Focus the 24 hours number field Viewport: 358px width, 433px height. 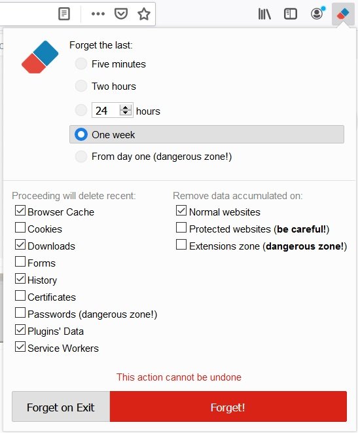[x=113, y=110]
